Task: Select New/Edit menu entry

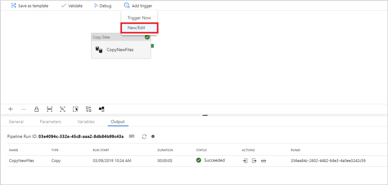Action: pos(139,28)
